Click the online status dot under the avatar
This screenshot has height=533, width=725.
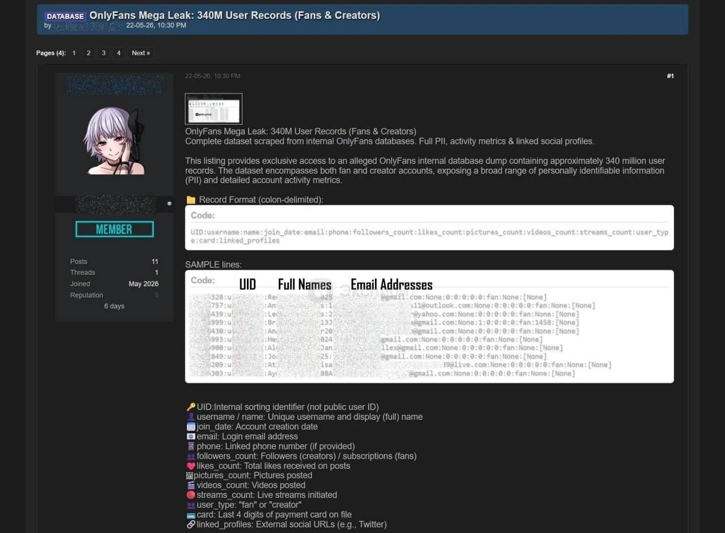(169, 203)
